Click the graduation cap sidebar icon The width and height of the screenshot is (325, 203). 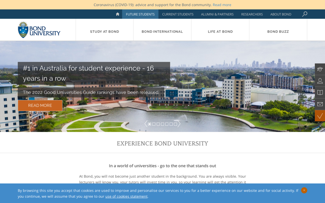coord(320,69)
